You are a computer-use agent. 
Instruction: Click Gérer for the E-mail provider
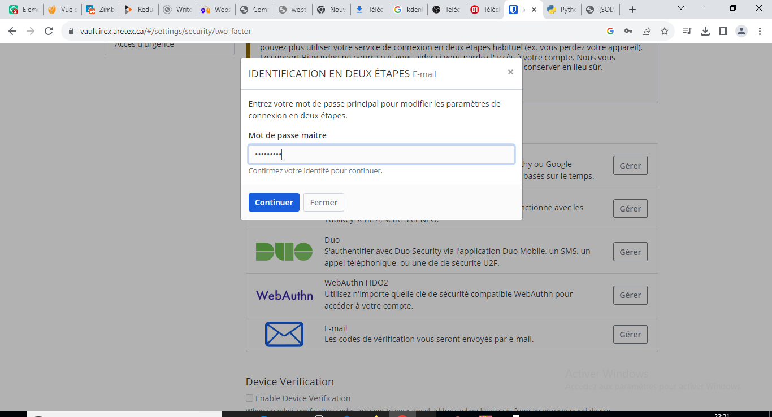[630, 334]
